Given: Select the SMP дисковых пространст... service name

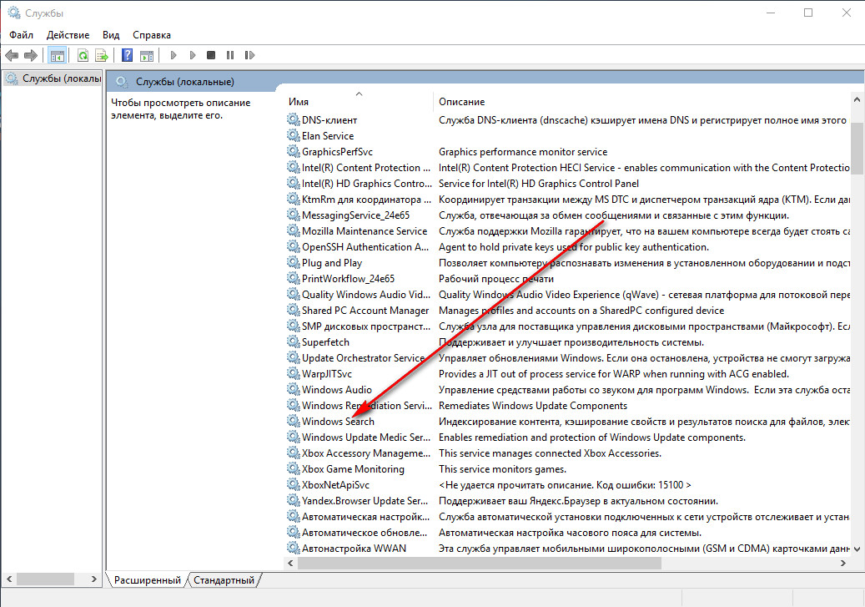Looking at the screenshot, I should click(366, 326).
